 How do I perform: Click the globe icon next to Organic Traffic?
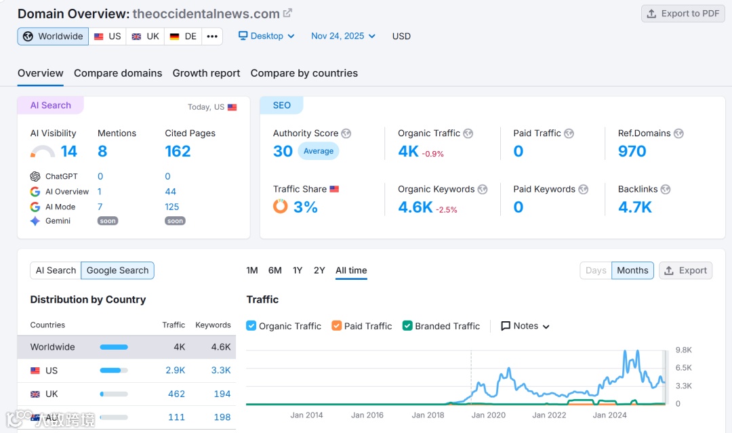468,133
